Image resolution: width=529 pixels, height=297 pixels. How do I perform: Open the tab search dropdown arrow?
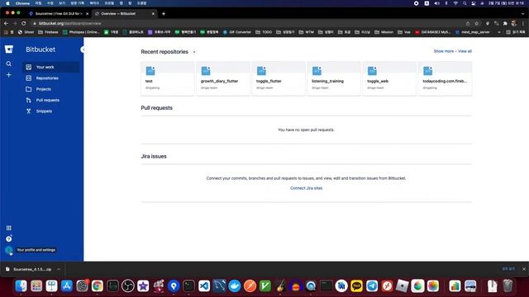[x=523, y=14]
